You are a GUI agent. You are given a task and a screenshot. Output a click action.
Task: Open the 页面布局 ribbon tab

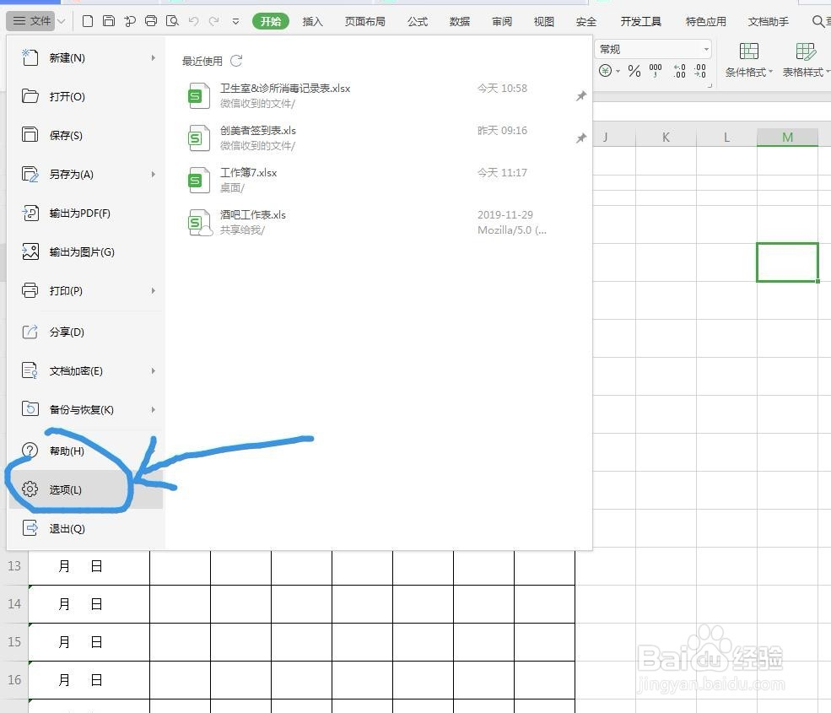(364, 21)
